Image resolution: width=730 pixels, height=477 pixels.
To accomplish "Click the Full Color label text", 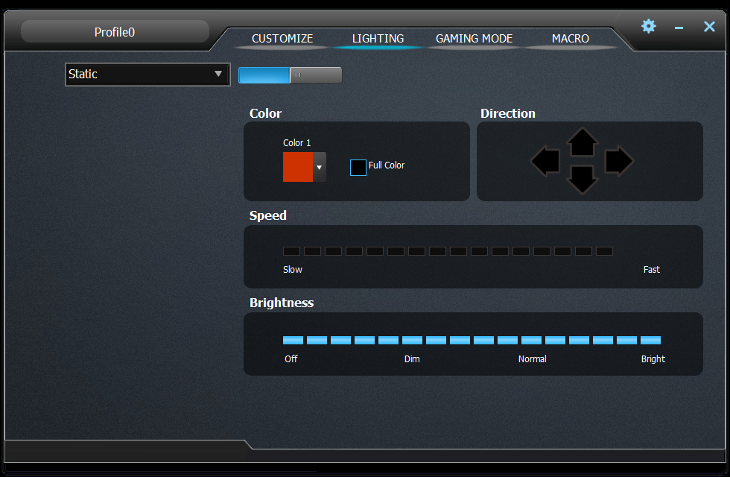I will click(x=387, y=165).
